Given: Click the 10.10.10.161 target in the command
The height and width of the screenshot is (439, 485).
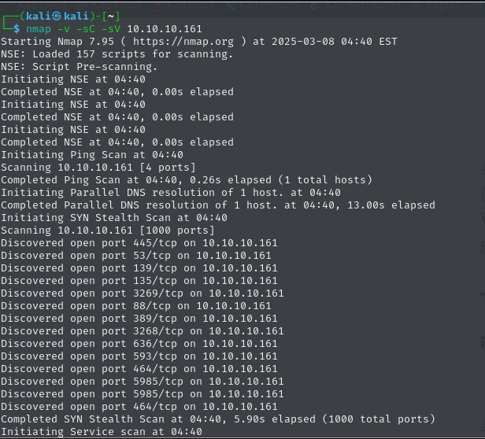Looking at the screenshot, I should click(165, 29).
